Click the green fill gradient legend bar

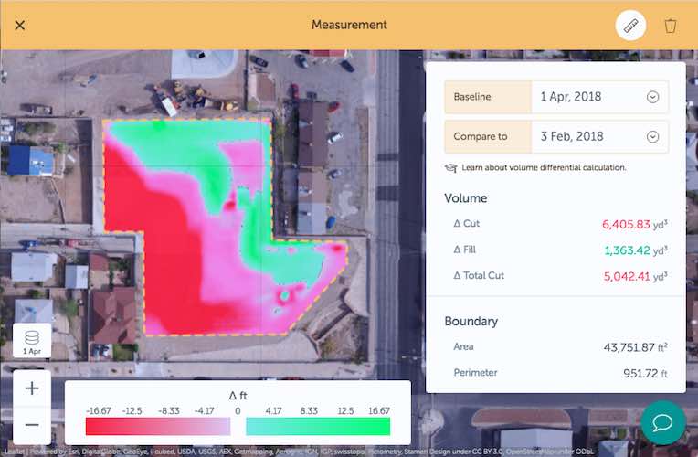tap(317, 427)
